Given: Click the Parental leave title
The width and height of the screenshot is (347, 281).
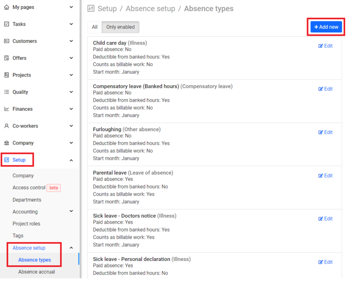Looking at the screenshot, I should [110, 173].
